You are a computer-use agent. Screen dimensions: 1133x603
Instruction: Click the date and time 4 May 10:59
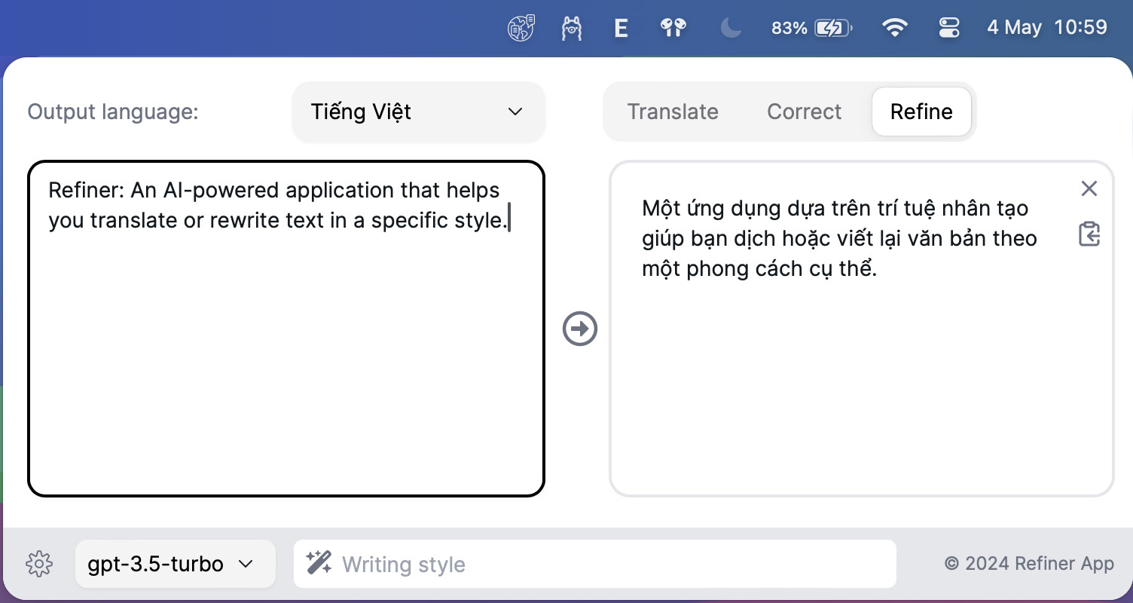[x=1047, y=28]
